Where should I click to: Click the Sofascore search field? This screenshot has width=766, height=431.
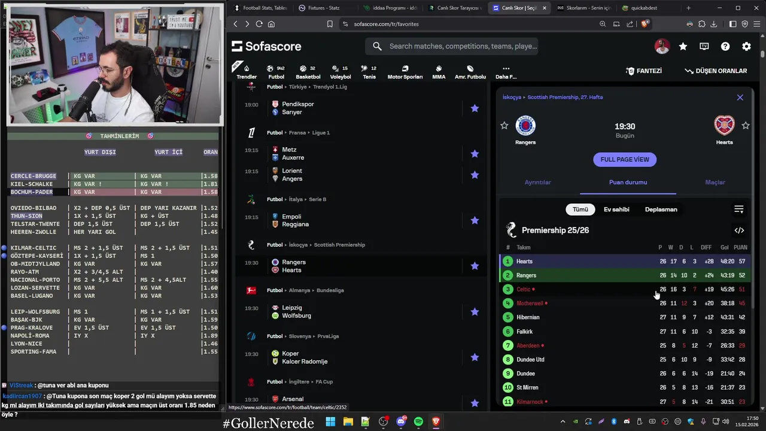point(452,46)
